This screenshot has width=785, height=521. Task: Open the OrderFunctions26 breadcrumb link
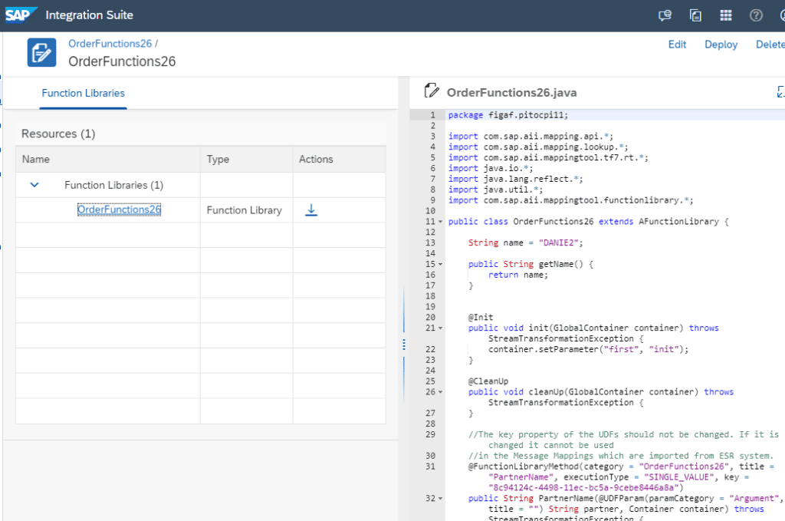tap(110, 44)
